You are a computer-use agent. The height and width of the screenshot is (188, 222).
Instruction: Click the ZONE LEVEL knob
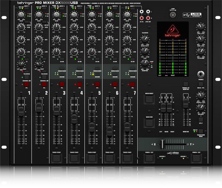201,39
